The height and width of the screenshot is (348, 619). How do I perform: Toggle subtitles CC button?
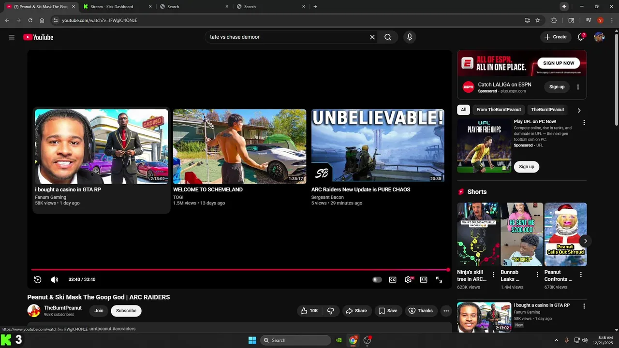point(393,279)
